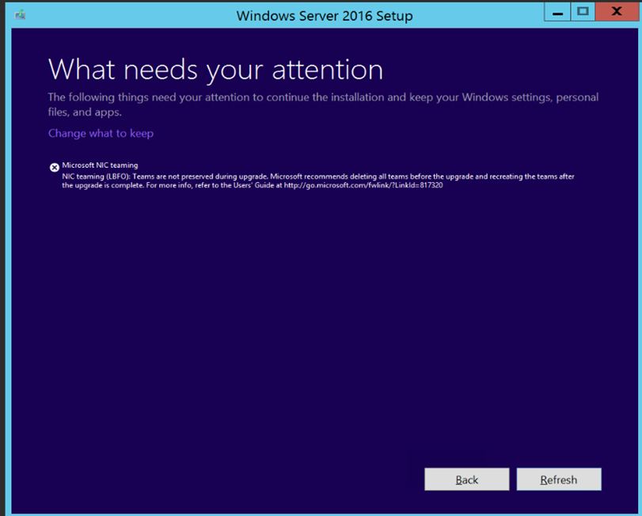Click the Windows Server 2016 Setup title
The height and width of the screenshot is (516, 642).
tap(325, 16)
